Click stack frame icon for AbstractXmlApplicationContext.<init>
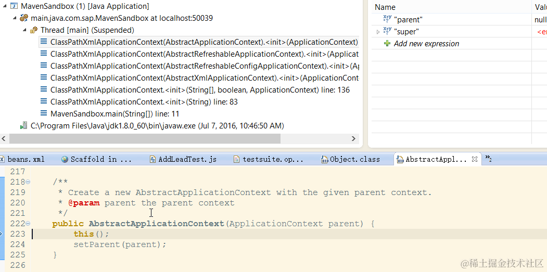Screen dimensions: 547x272 (44, 77)
